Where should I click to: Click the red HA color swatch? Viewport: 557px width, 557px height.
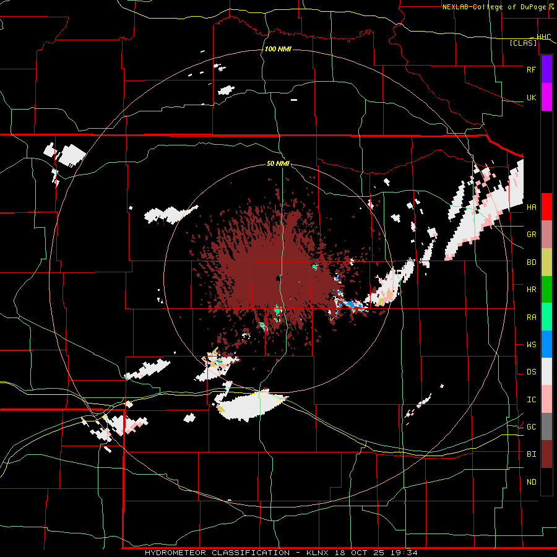click(x=546, y=207)
